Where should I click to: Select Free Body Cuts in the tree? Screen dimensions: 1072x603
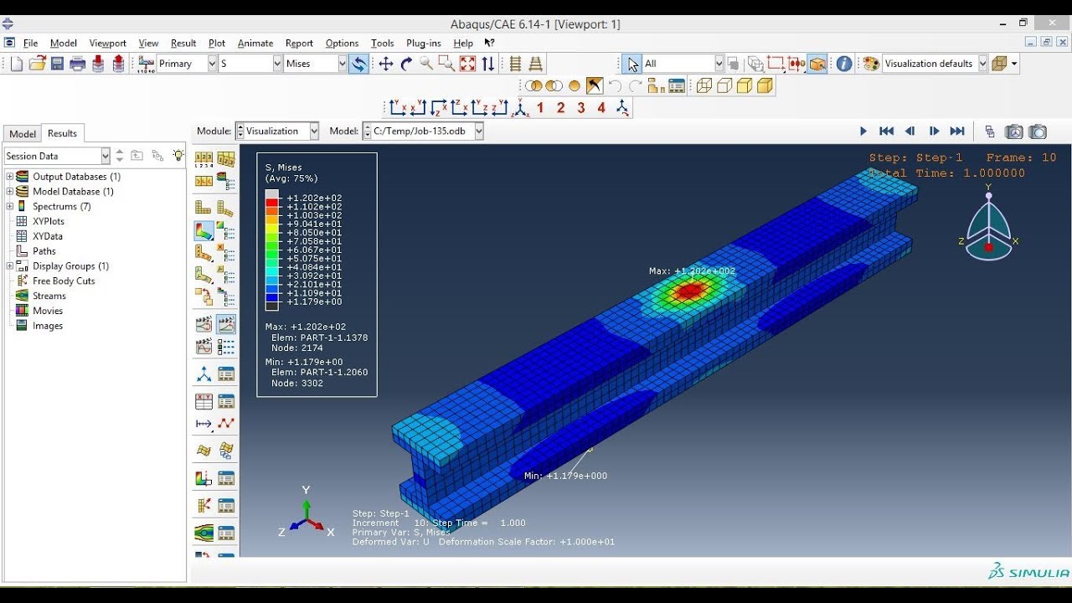point(64,281)
